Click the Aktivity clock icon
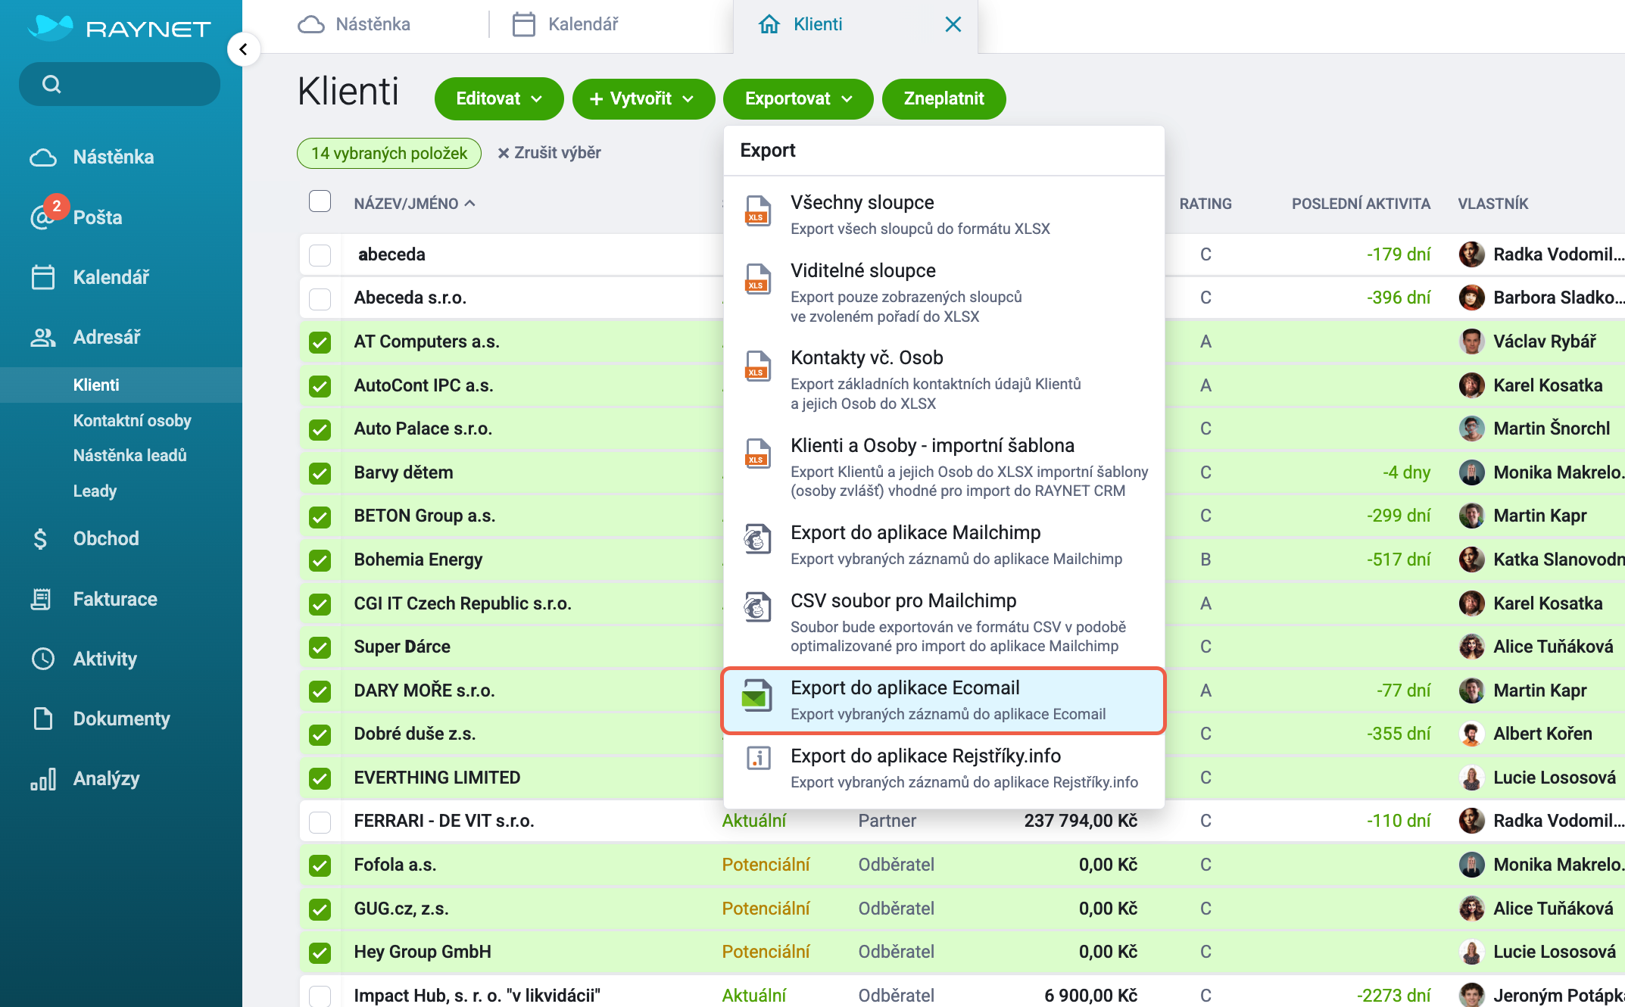Viewport: 1625px width, 1007px height. click(x=43, y=659)
